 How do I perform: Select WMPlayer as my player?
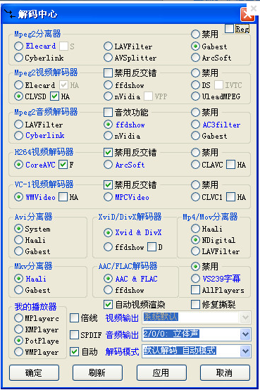(19, 352)
